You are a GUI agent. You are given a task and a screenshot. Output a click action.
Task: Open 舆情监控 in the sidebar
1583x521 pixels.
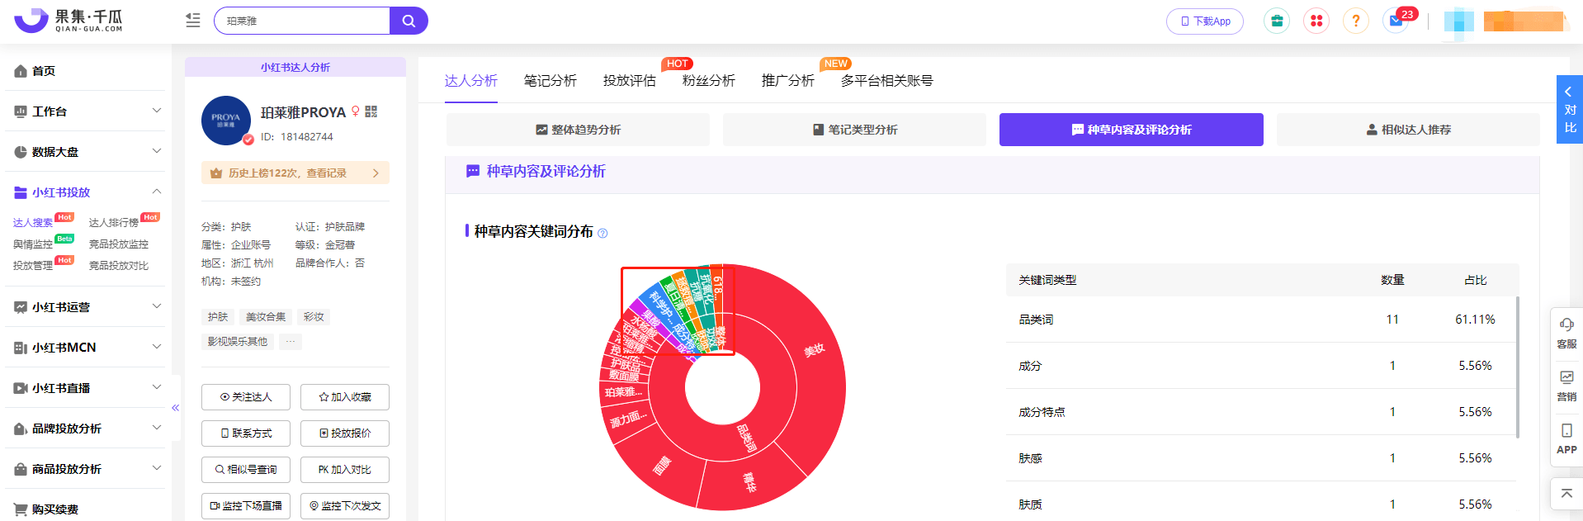pyautogui.click(x=33, y=244)
